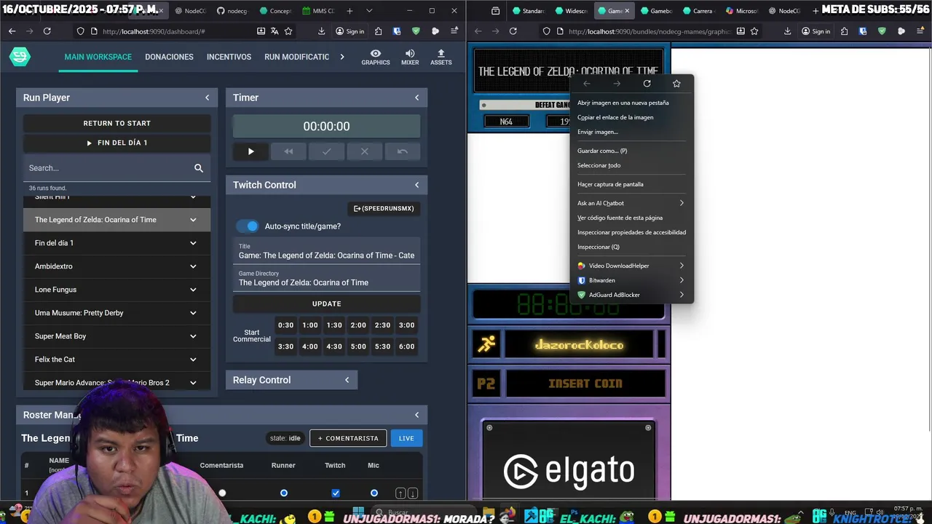Toggle Auto-sync title/game switch
The width and height of the screenshot is (932, 524).
[x=248, y=226]
